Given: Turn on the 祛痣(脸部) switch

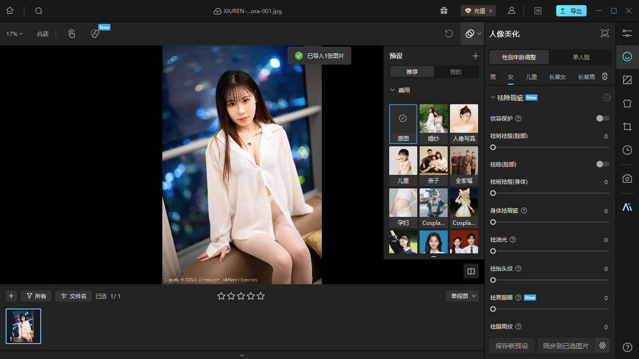Looking at the screenshot, I should click(603, 164).
